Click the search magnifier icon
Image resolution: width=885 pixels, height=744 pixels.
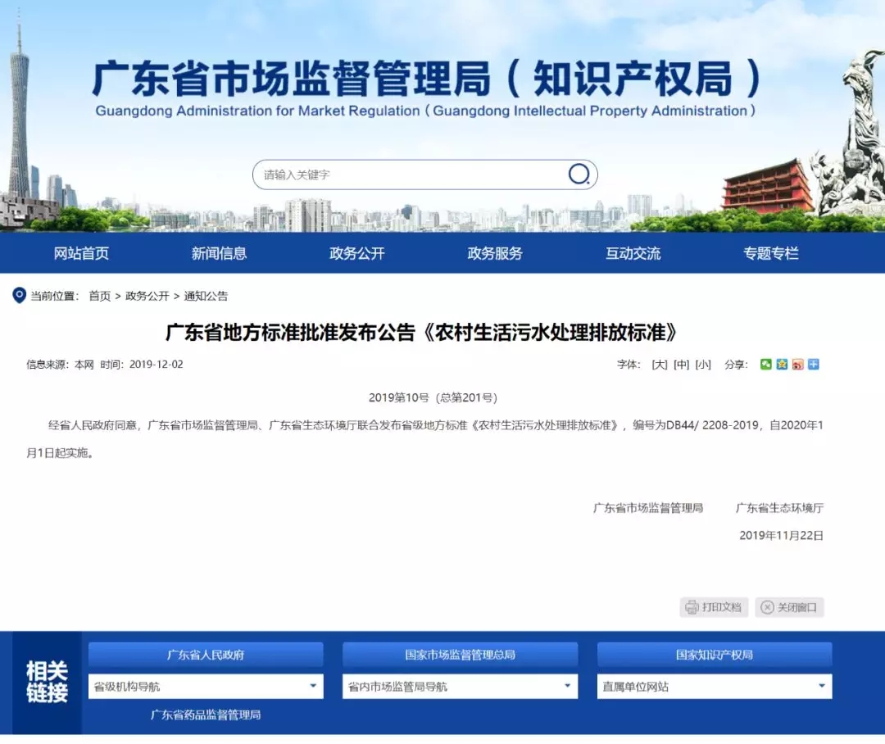coord(579,175)
